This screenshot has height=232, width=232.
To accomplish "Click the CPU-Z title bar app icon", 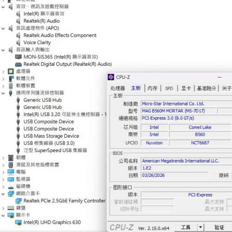I will (x=111, y=77).
